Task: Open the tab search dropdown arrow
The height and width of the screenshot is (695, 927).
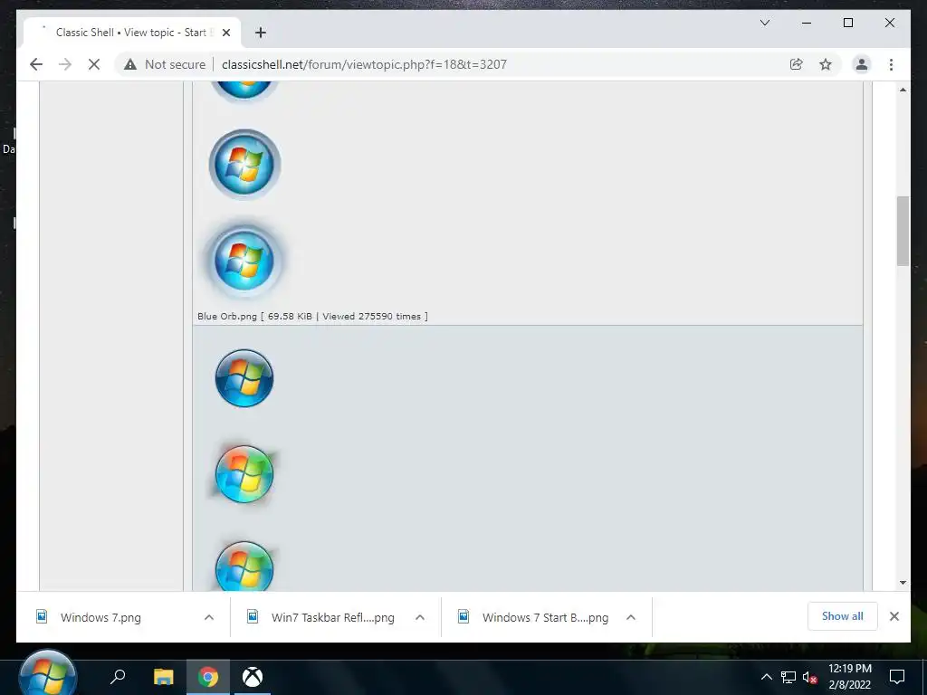Action: tap(764, 23)
